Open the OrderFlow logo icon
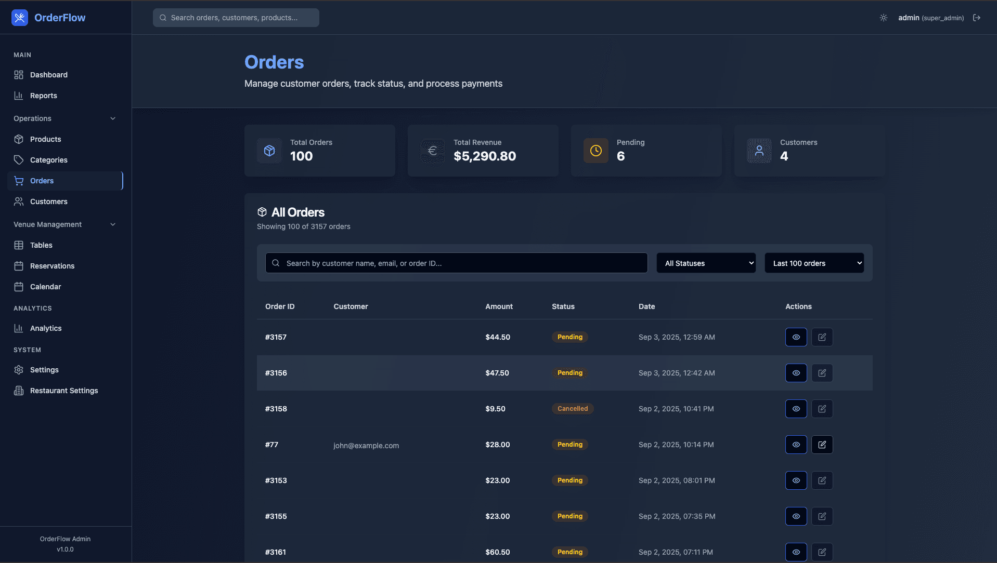 pos(19,17)
